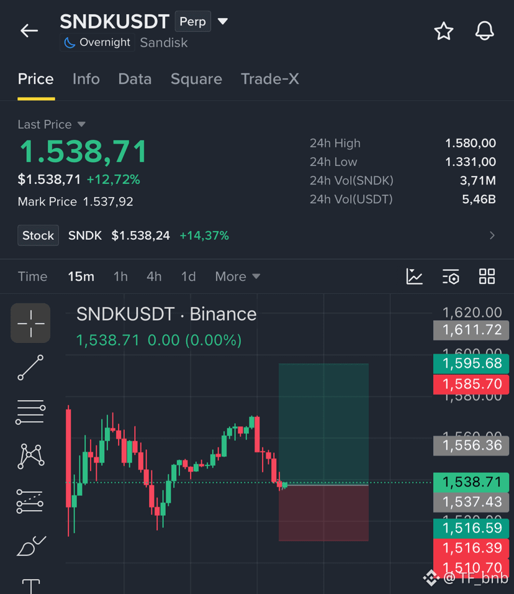Image resolution: width=514 pixels, height=594 pixels.
Task: Click the 1,537.43 gray price label
Action: [471, 502]
